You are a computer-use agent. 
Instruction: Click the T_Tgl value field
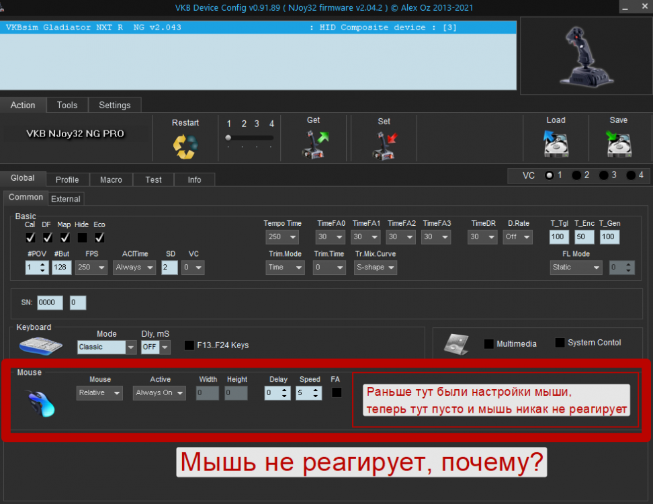pos(559,237)
